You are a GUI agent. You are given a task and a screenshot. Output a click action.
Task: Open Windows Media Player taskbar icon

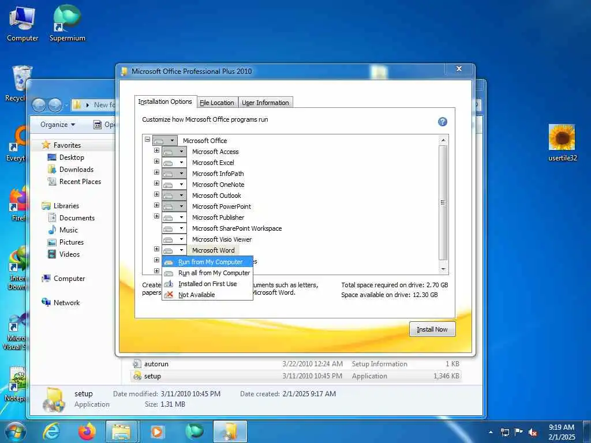[157, 431]
